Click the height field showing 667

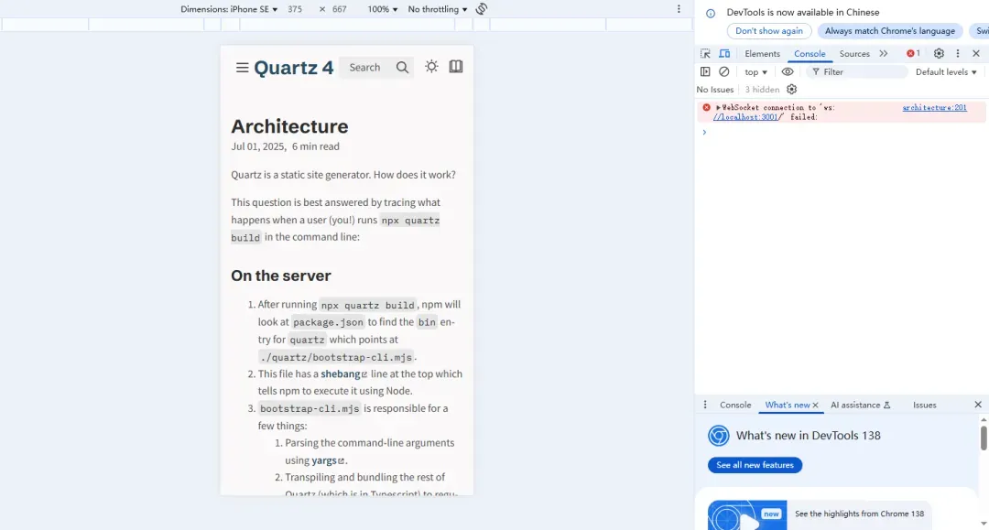click(340, 9)
